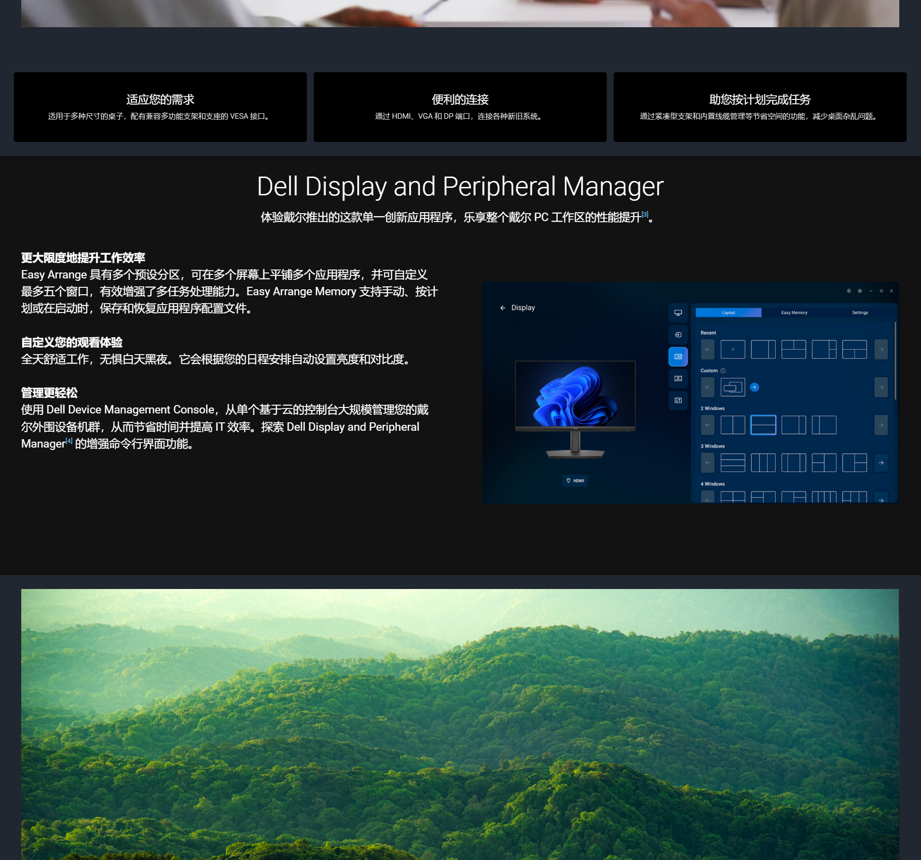Click the 更大限度地提升工作效率 heading

(x=83, y=258)
